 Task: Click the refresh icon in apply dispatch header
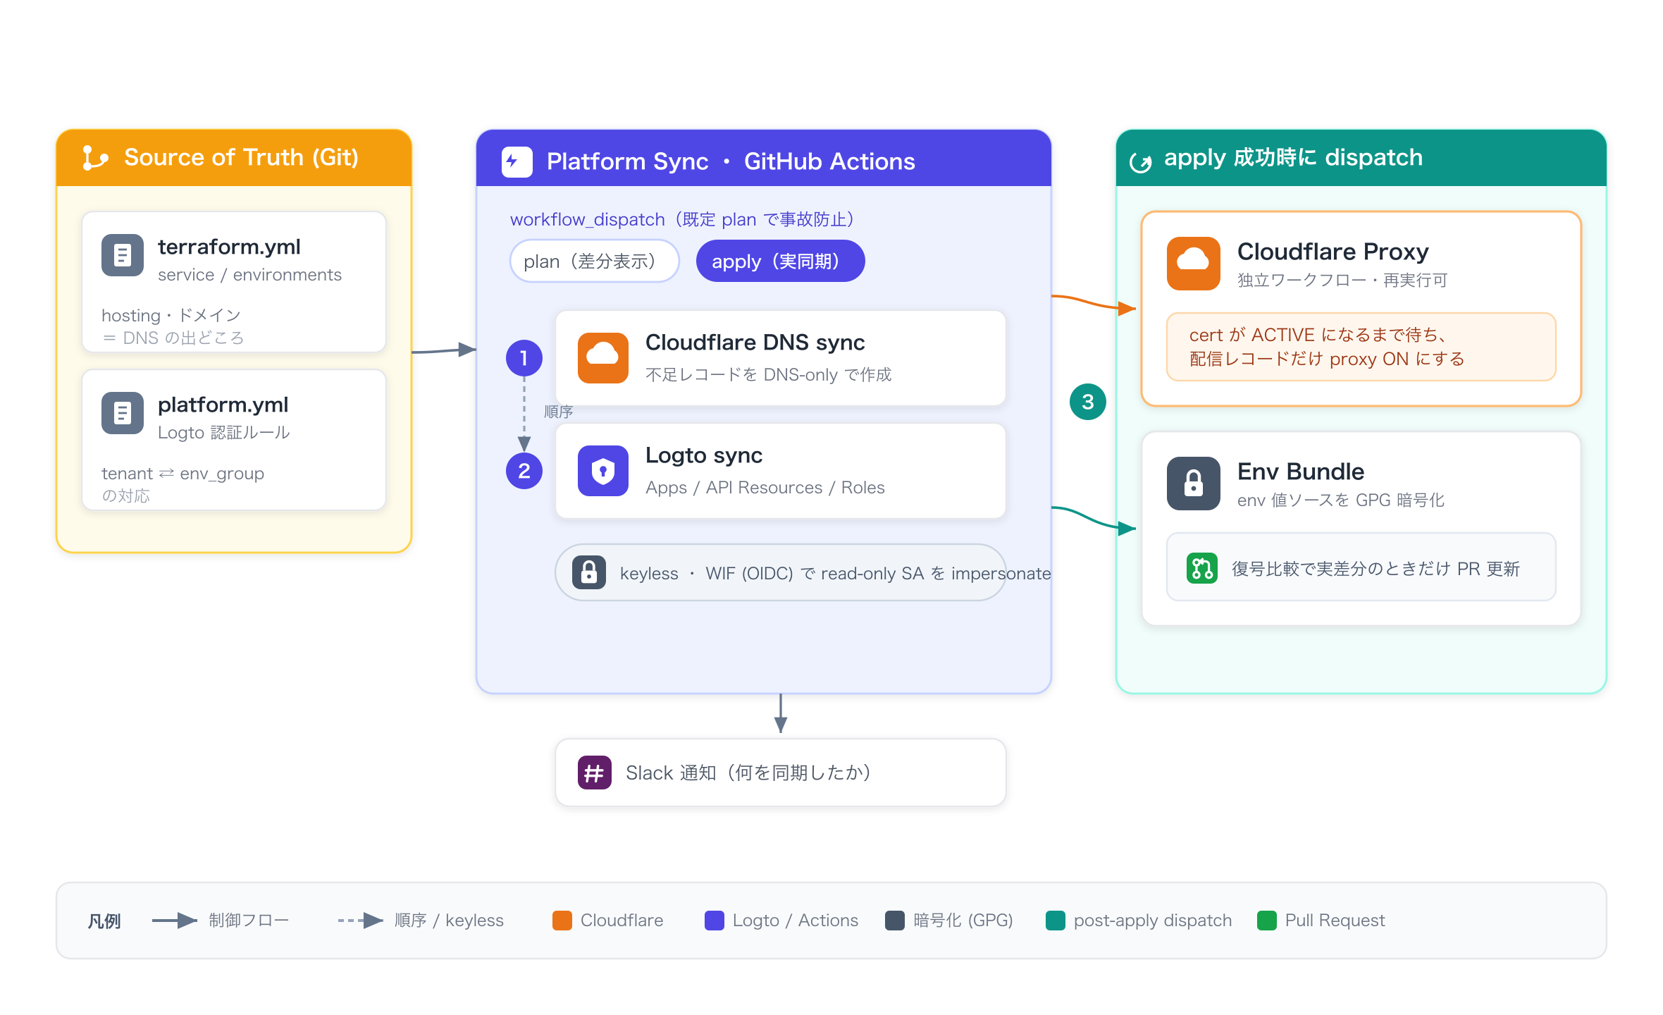click(x=1141, y=162)
